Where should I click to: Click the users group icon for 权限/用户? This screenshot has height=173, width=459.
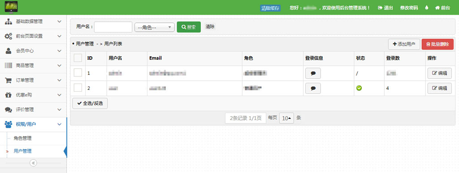click(8, 124)
